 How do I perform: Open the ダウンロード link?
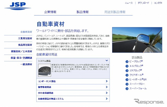143,3
